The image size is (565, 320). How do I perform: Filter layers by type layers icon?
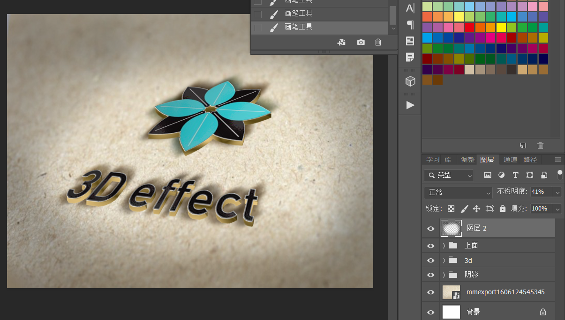click(515, 175)
